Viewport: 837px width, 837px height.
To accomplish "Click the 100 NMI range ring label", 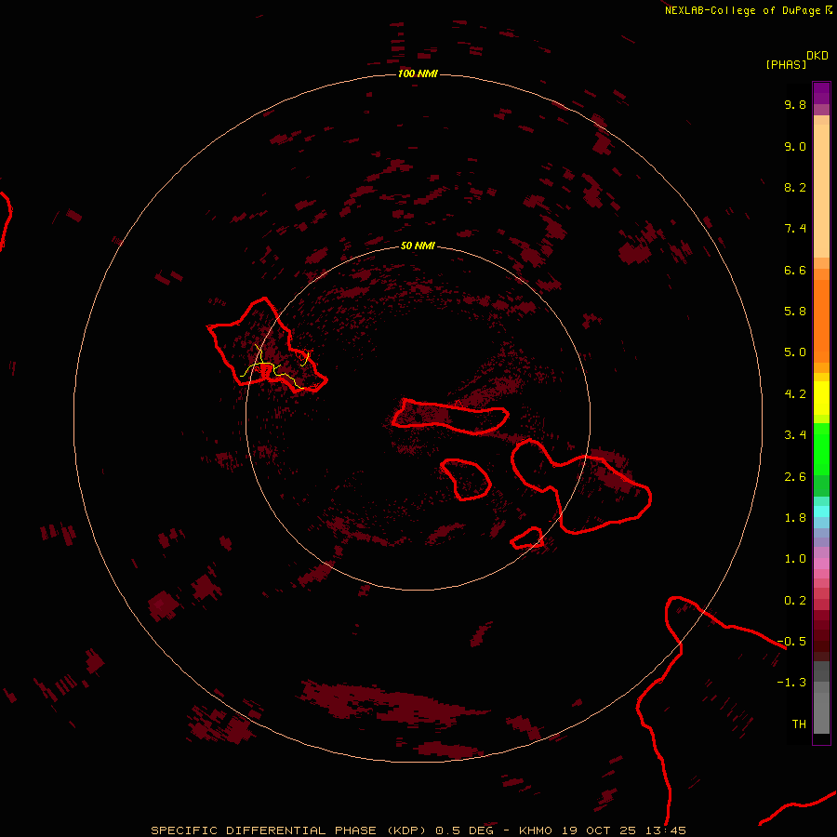I will (418, 73).
